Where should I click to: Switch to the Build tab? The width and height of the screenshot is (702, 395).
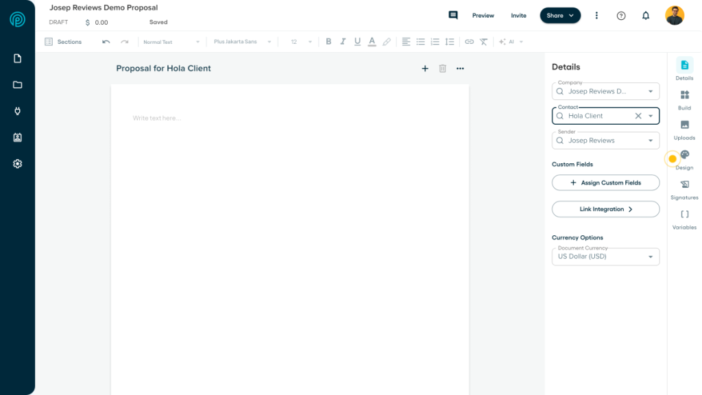(684, 100)
